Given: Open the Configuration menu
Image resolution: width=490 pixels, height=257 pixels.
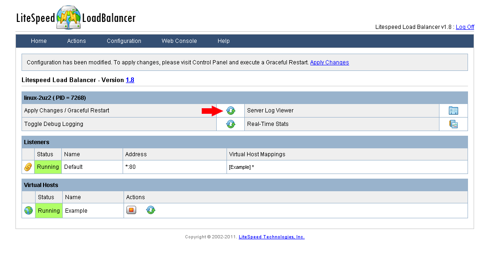Looking at the screenshot, I should (124, 41).
